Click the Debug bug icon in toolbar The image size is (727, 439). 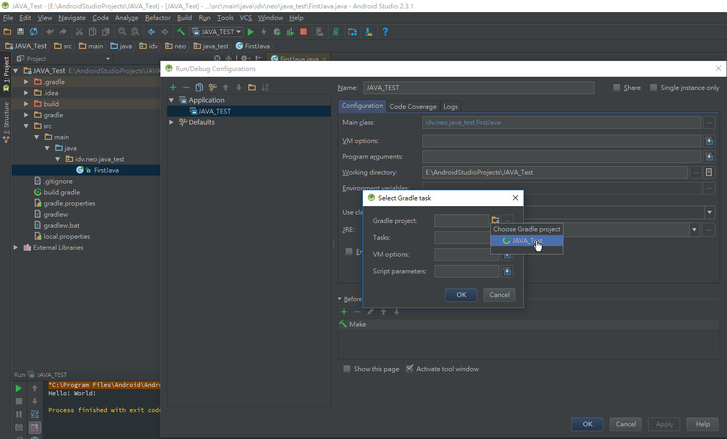point(277,32)
